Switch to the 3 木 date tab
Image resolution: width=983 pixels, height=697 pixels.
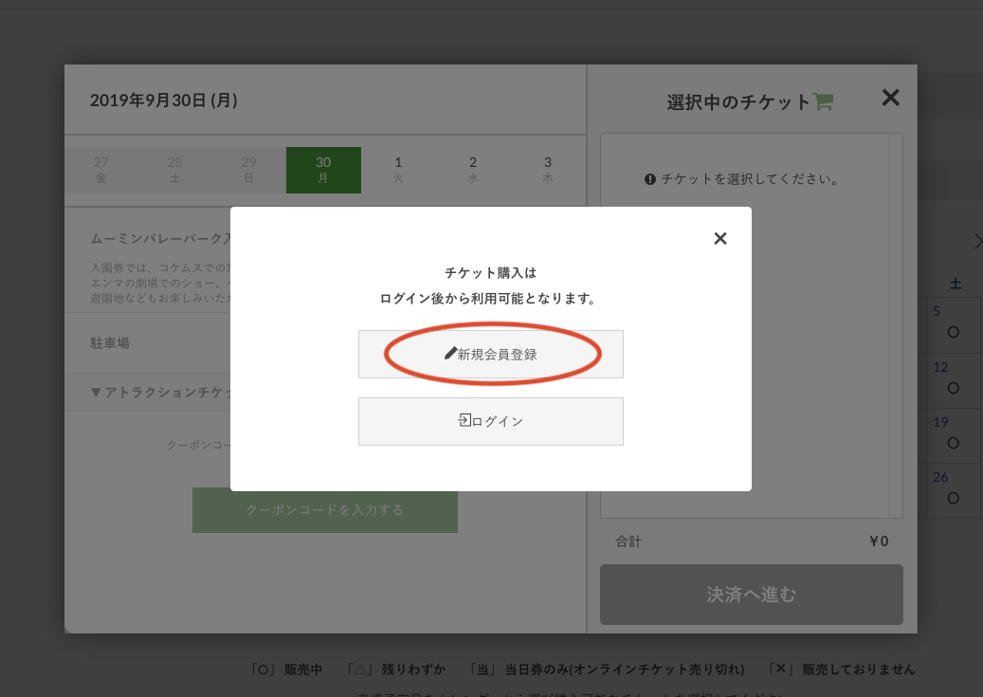coord(548,170)
